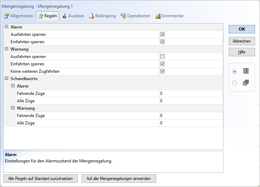Click the Kommentar tab icon
Viewport: 260px width, 187px height.
pos(158,16)
